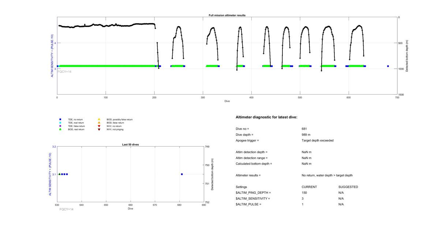Image resolution: width=439 pixels, height=227 pixels.
Task: Click the current ping depth value '150'
Action: point(304,193)
